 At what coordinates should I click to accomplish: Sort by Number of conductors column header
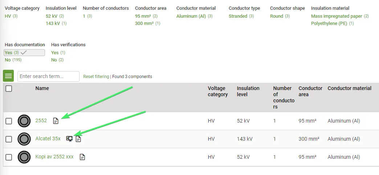click(284, 98)
